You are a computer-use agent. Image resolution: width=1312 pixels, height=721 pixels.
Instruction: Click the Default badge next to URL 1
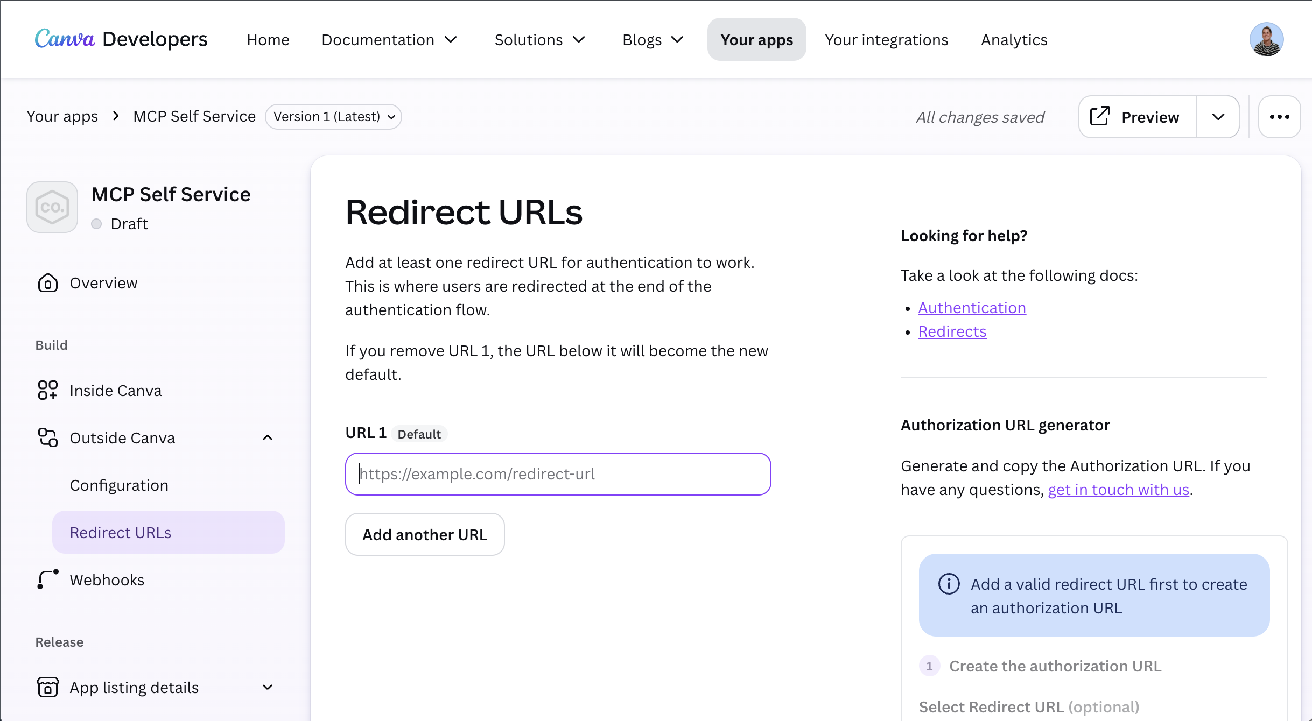(419, 434)
